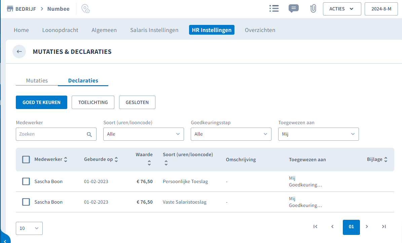Jump to first page icon
402x243 pixels.
click(315, 227)
